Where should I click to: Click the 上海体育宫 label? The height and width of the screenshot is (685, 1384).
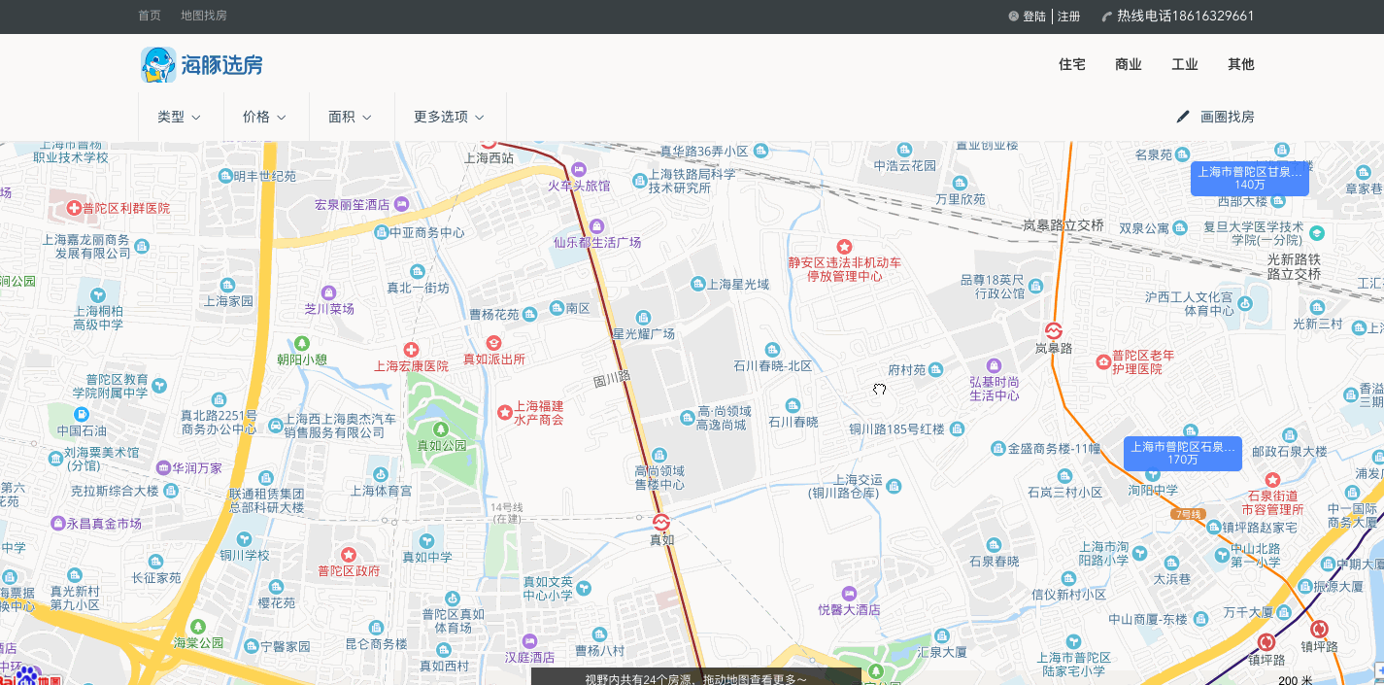[381, 491]
